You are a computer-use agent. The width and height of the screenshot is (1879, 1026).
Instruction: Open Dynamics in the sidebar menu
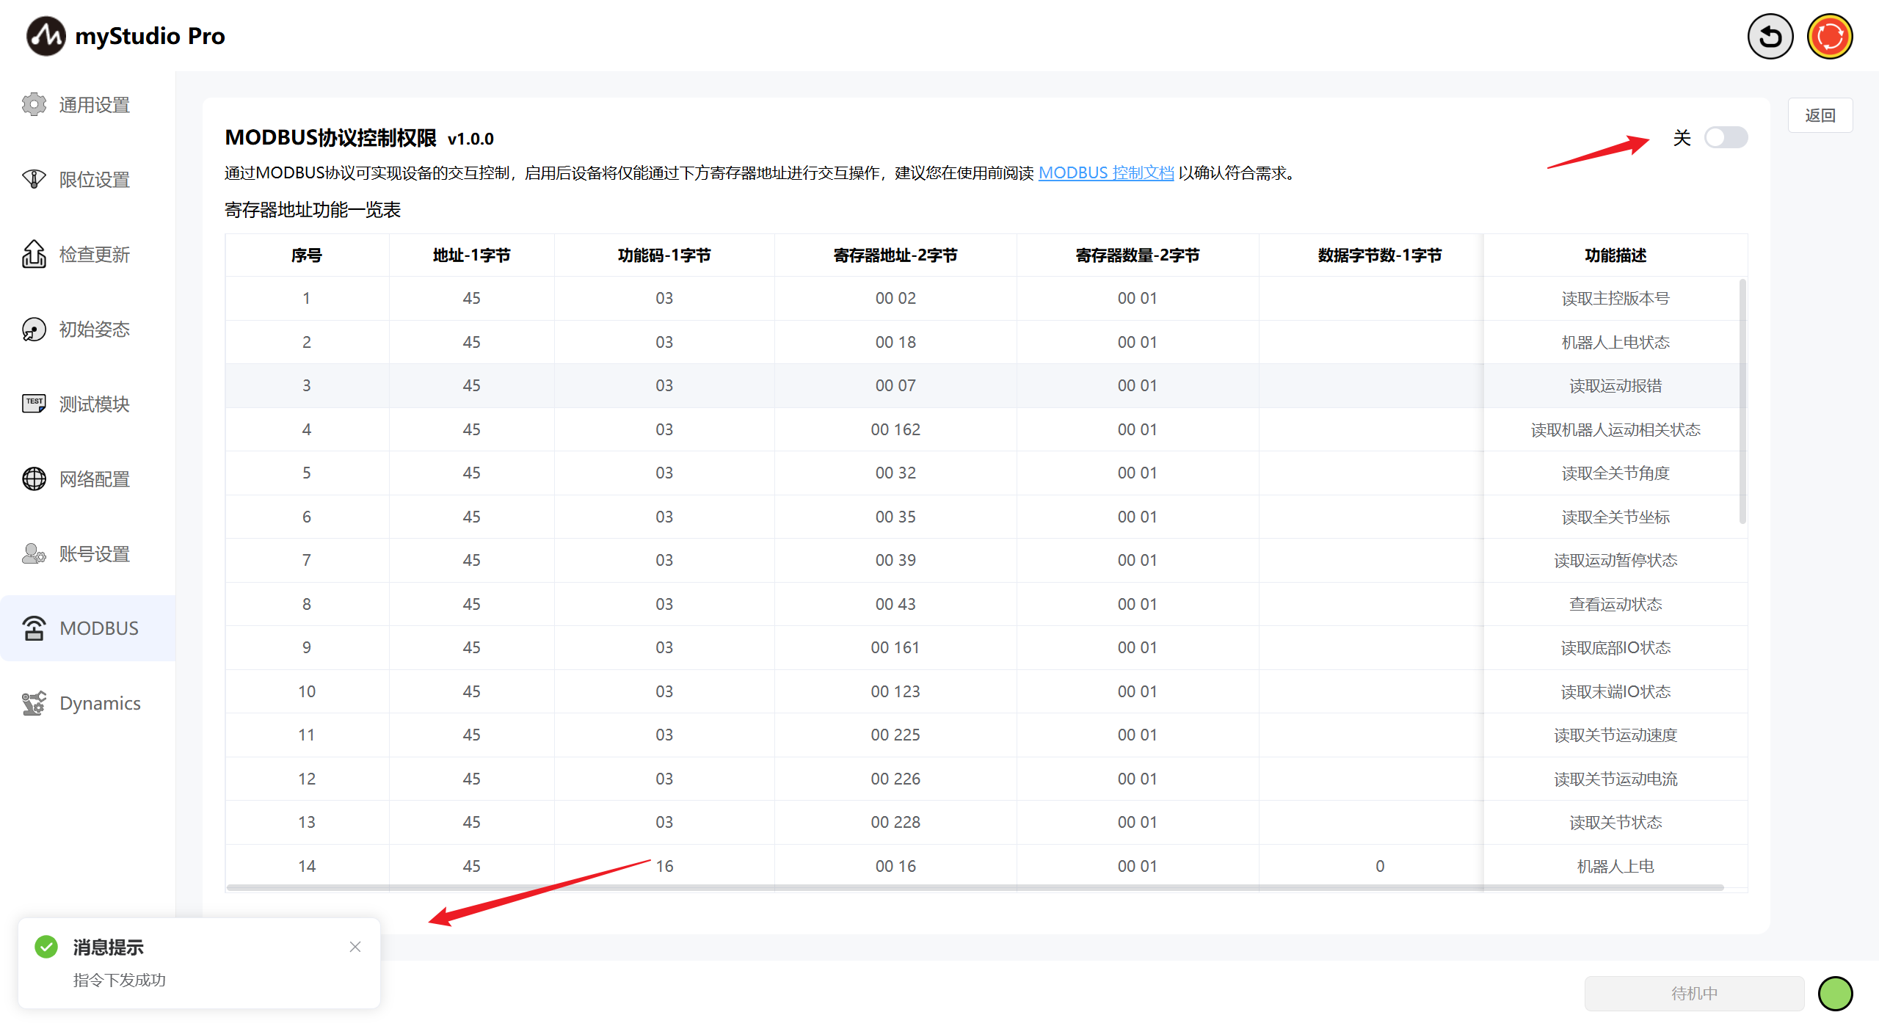tap(100, 703)
